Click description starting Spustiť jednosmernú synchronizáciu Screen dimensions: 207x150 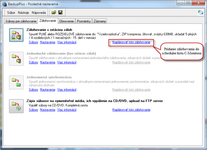coord(111,83)
